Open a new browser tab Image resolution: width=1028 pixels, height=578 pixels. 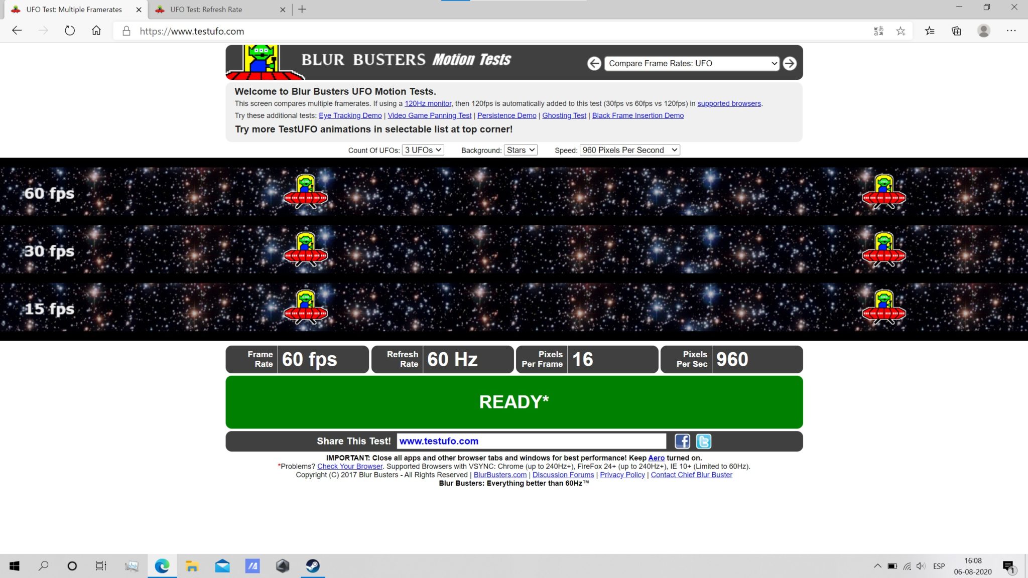(302, 10)
